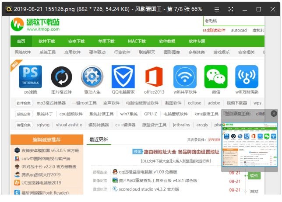This screenshot has width=282, height=202.
Task: Click 腾讯qq游戏大厅2019 entry
Action: [41, 175]
